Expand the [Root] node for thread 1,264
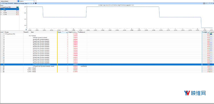Viewport: 214px width, 104px height. (32, 68)
